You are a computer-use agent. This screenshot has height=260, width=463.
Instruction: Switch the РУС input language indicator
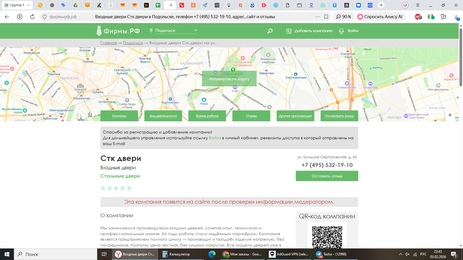point(423,254)
